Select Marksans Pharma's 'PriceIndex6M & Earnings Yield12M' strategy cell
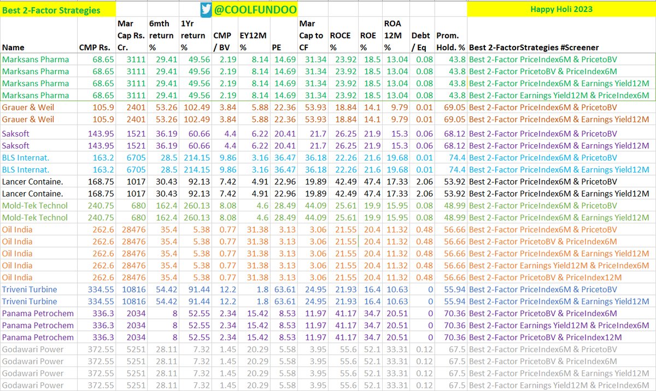This screenshot has width=656, height=391. [561, 83]
